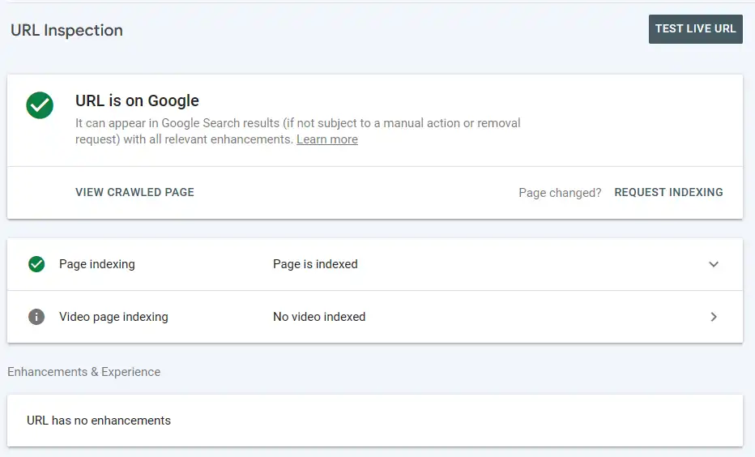Expand the Page indexing chevron
Image resolution: width=755 pixels, height=457 pixels.
(x=714, y=264)
